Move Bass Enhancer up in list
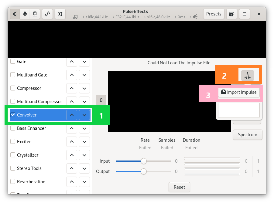The width and height of the screenshot is (274, 203). pos(72,128)
